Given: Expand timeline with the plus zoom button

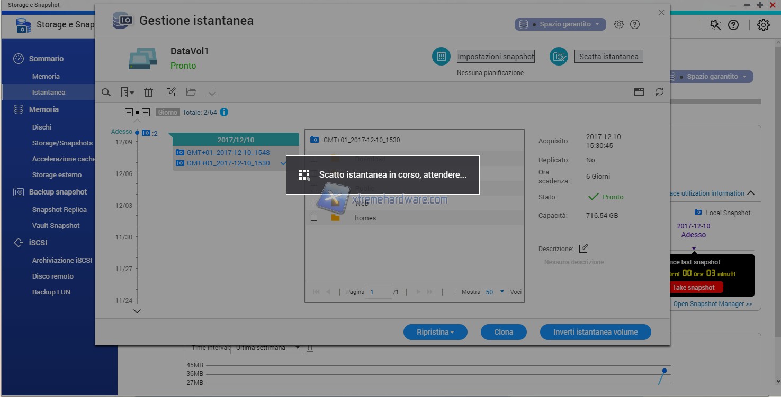Looking at the screenshot, I should coord(146,112).
